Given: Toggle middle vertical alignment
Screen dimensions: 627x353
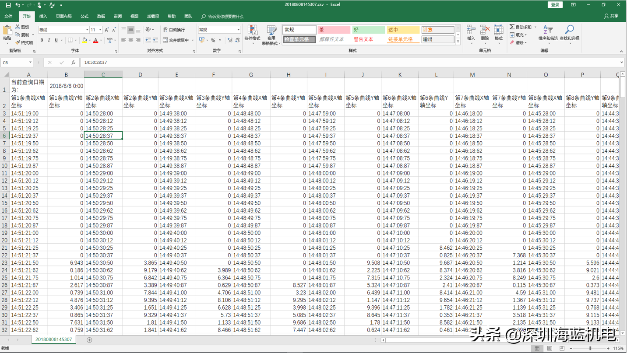Looking at the screenshot, I should coord(130,30).
